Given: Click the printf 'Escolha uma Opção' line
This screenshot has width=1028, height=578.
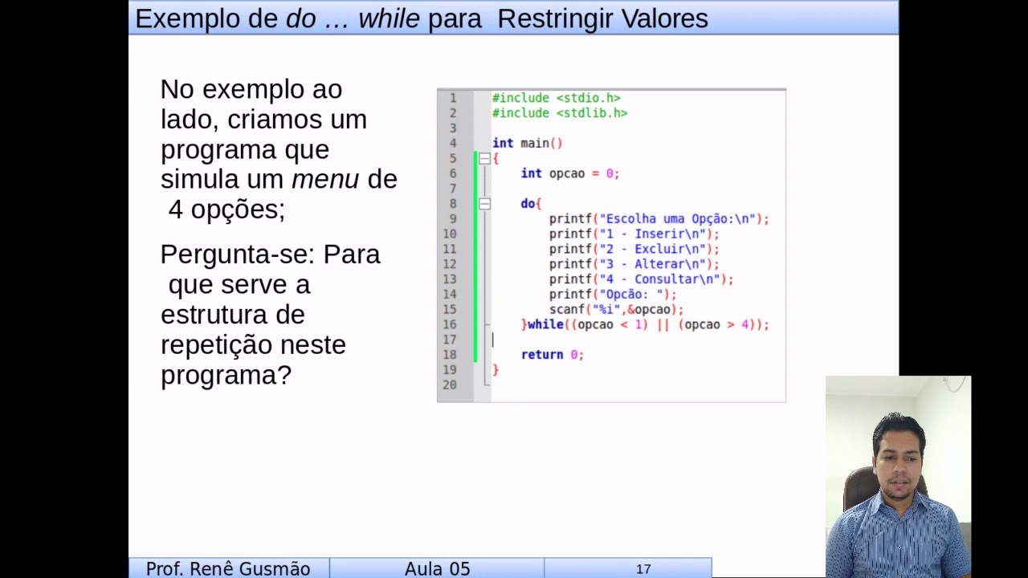Looking at the screenshot, I should 659,218.
